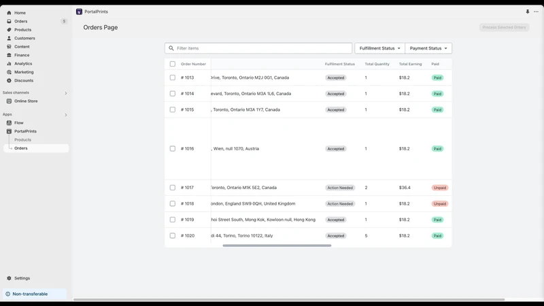Click the Order Number column header
This screenshot has height=306, width=544.
coord(193,64)
